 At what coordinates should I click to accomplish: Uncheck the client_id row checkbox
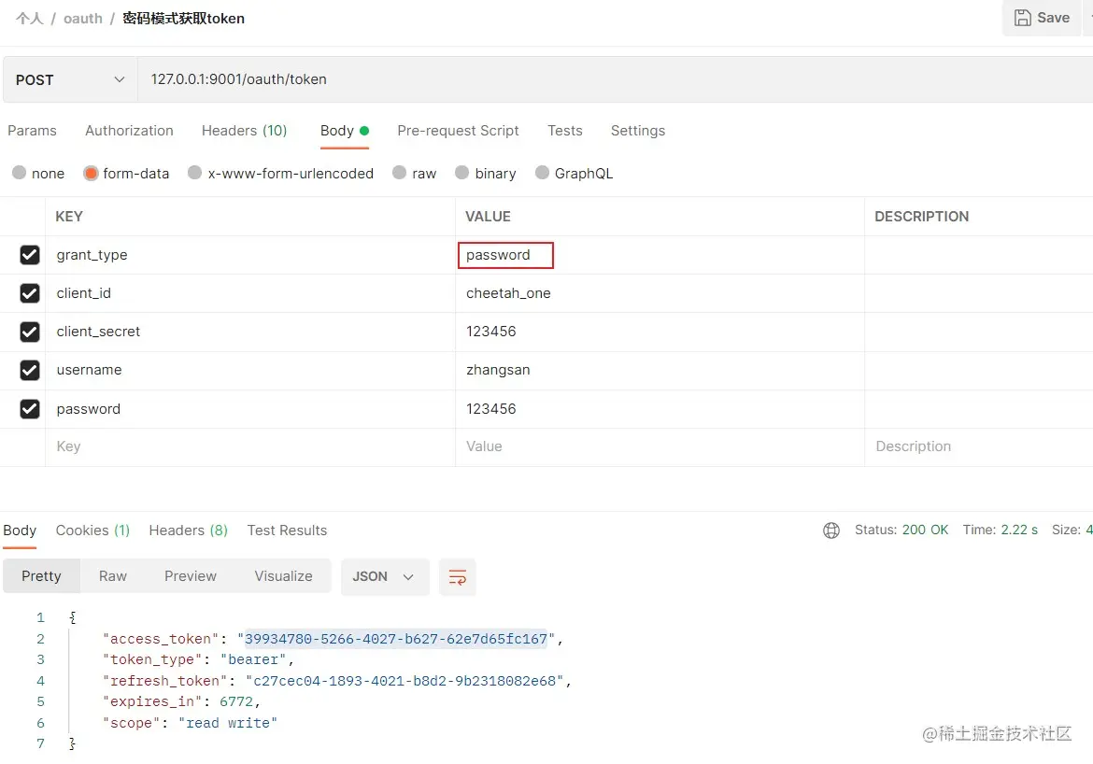click(x=29, y=293)
